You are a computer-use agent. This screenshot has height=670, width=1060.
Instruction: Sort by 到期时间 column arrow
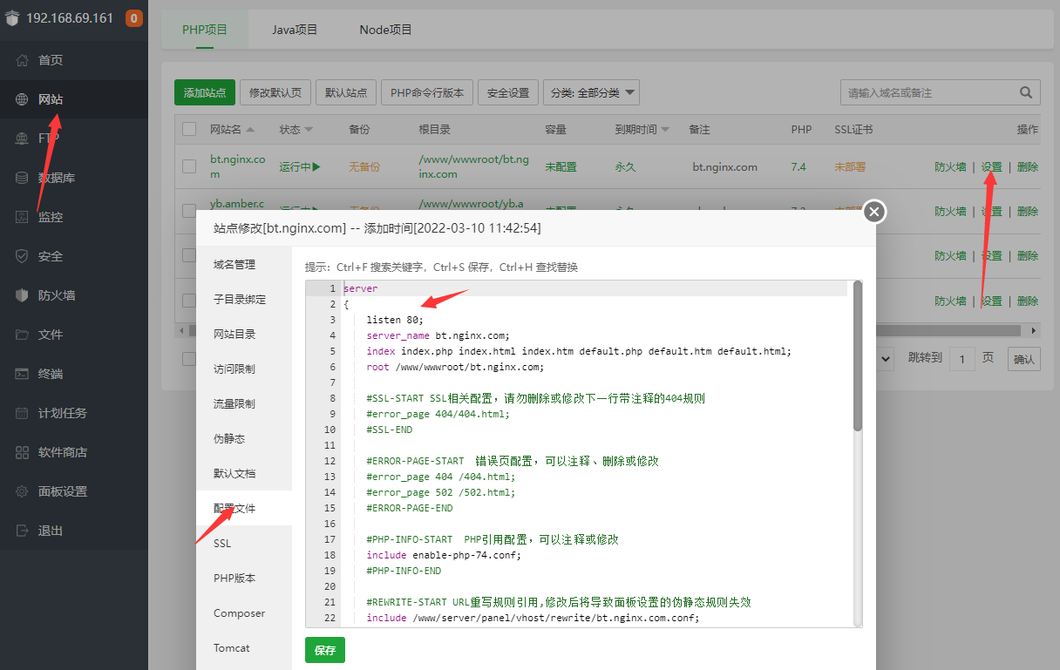pyautogui.click(x=665, y=129)
